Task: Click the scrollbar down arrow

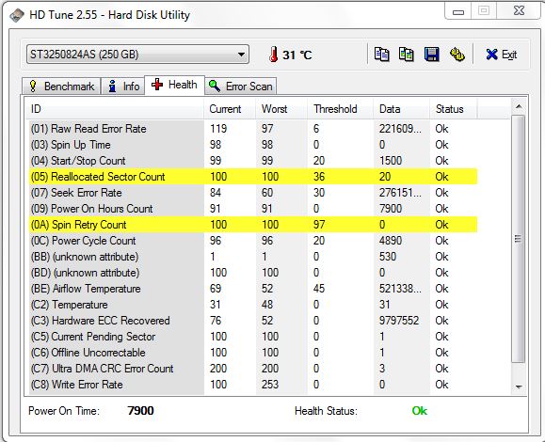Action: tap(519, 387)
